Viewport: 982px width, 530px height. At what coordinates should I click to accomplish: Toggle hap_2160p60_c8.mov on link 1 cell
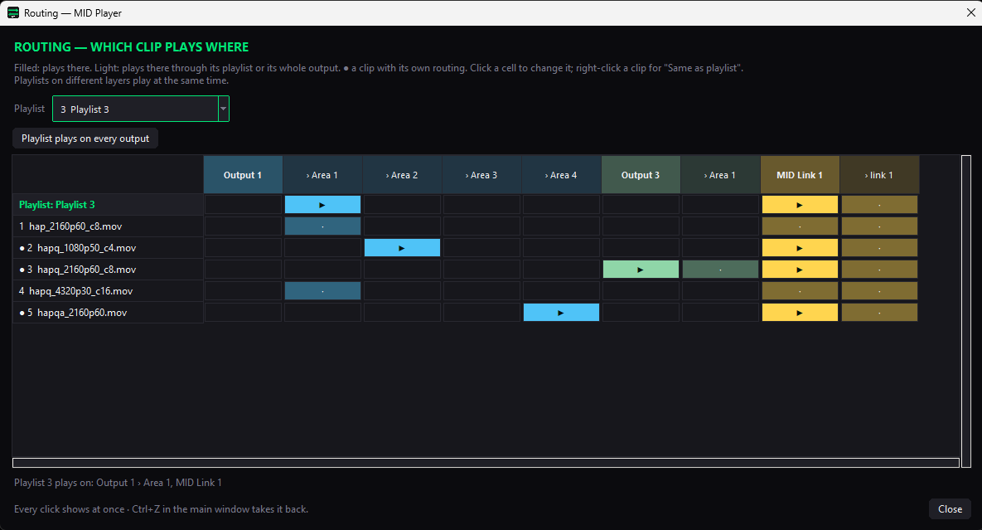879,226
